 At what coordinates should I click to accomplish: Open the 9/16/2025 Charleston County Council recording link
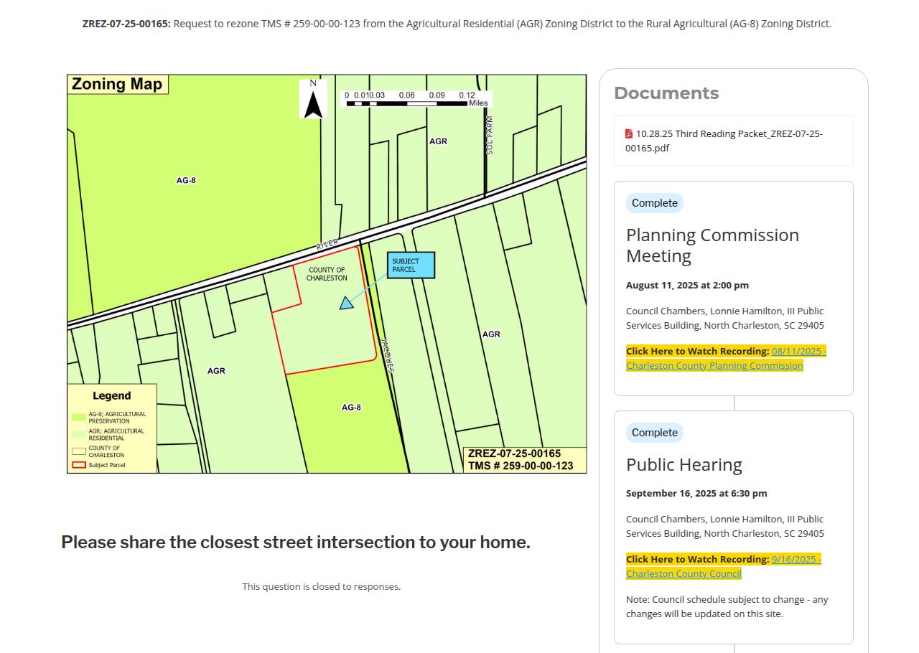click(724, 566)
